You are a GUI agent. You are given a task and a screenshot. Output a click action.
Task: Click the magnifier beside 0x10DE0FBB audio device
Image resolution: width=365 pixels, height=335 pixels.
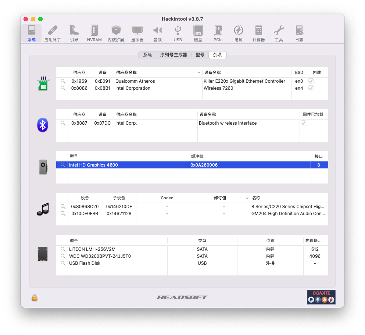click(x=63, y=214)
